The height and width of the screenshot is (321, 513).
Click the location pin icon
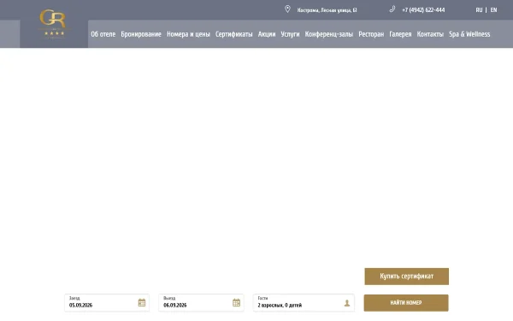287,9
